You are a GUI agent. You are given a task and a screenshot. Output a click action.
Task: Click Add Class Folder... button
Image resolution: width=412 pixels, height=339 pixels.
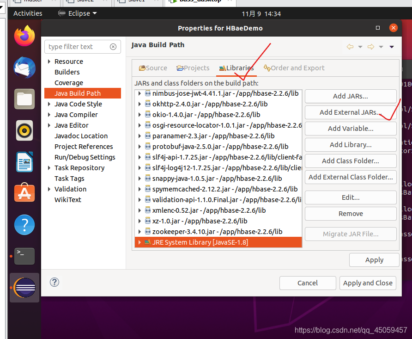351,161
